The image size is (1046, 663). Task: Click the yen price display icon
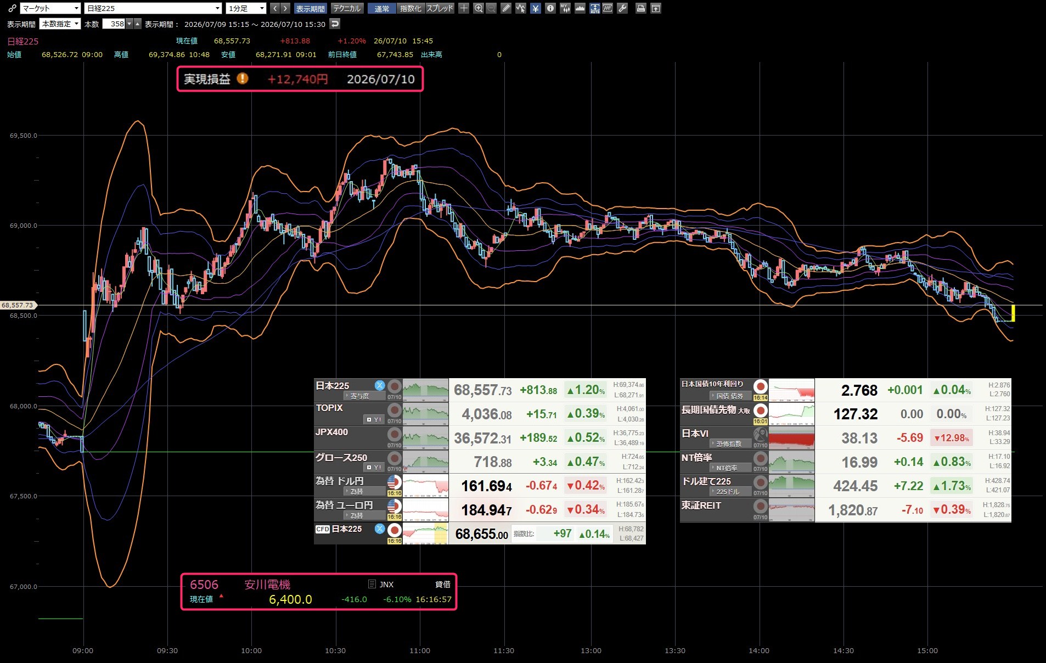click(x=536, y=8)
